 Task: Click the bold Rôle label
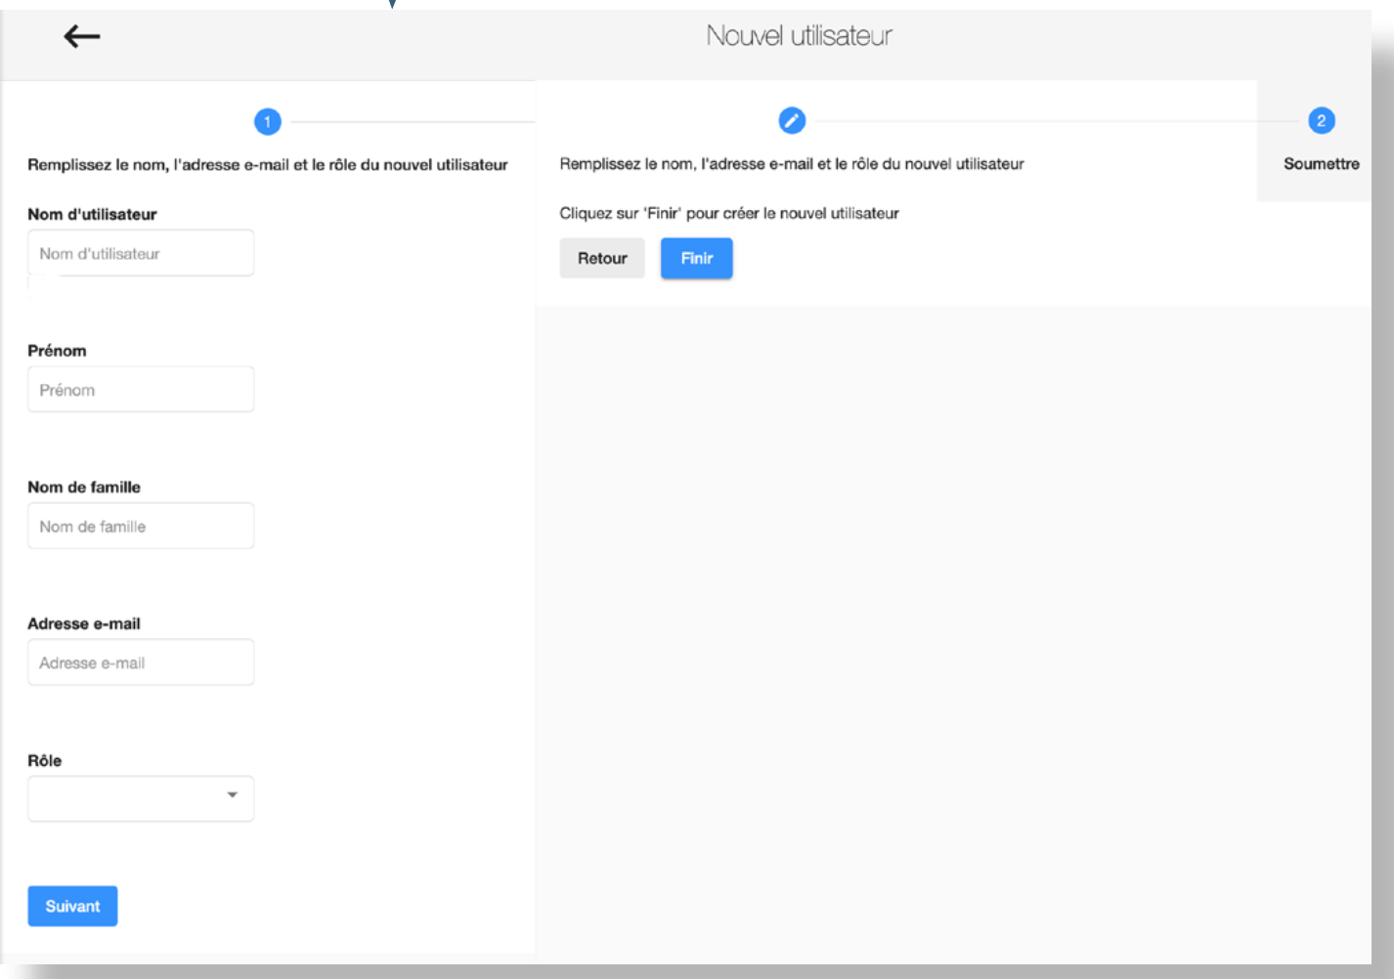click(45, 760)
